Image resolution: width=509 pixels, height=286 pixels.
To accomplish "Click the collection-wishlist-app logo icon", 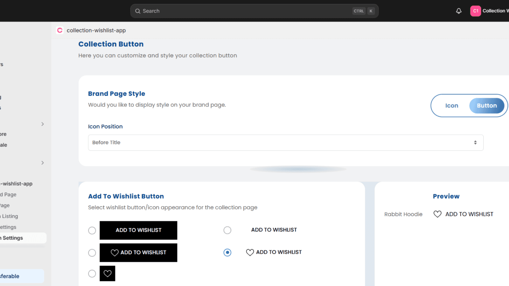I will tap(60, 30).
